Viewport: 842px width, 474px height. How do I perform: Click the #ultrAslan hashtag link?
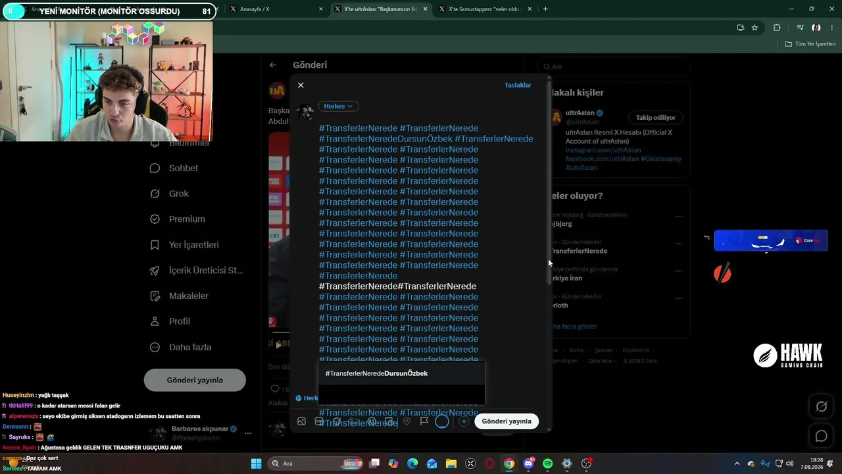(582, 168)
